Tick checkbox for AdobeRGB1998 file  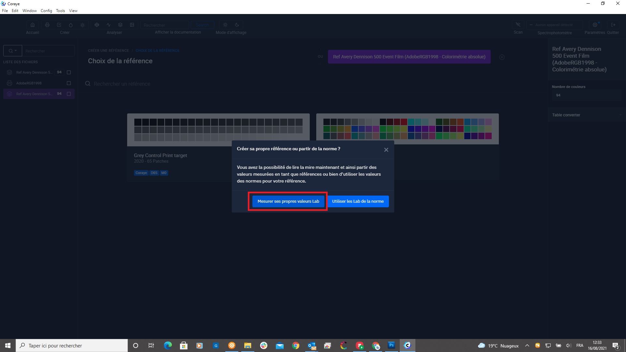69,83
